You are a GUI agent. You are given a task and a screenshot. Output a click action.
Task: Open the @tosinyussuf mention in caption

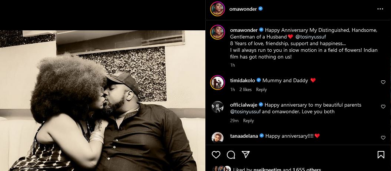[x=312, y=37]
